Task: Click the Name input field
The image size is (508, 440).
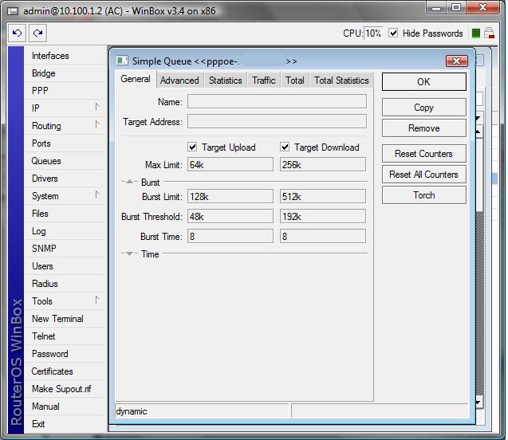Action: 277,101
